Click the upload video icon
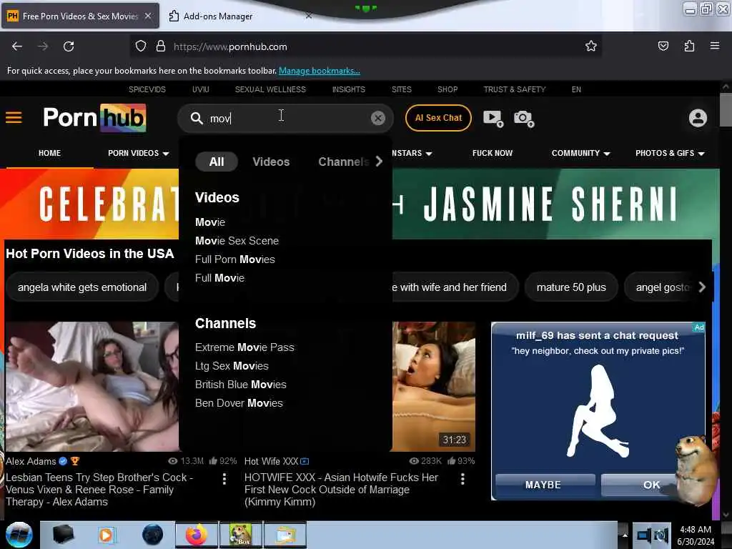732x549 pixels. pyautogui.click(x=493, y=119)
